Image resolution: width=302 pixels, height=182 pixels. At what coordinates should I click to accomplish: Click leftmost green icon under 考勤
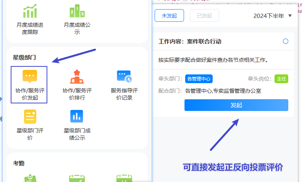tap(30, 178)
